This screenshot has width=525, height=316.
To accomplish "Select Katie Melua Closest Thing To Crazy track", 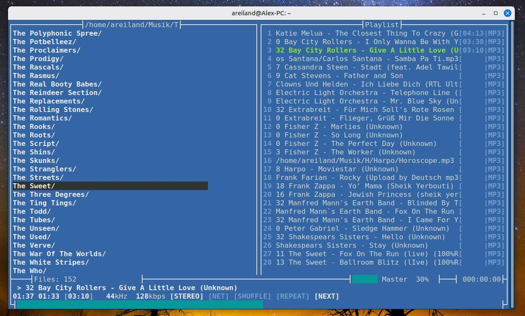I will tap(384, 33).
